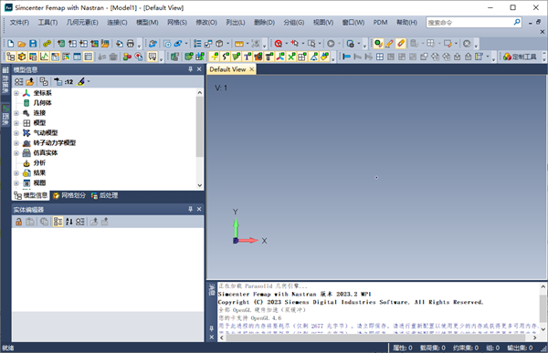The image size is (548, 353).
Task: Expand the 连接 tree node
Action: 16,113
